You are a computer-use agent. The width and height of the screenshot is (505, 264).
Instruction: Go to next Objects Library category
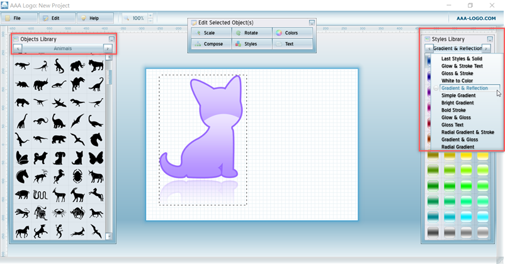point(108,48)
